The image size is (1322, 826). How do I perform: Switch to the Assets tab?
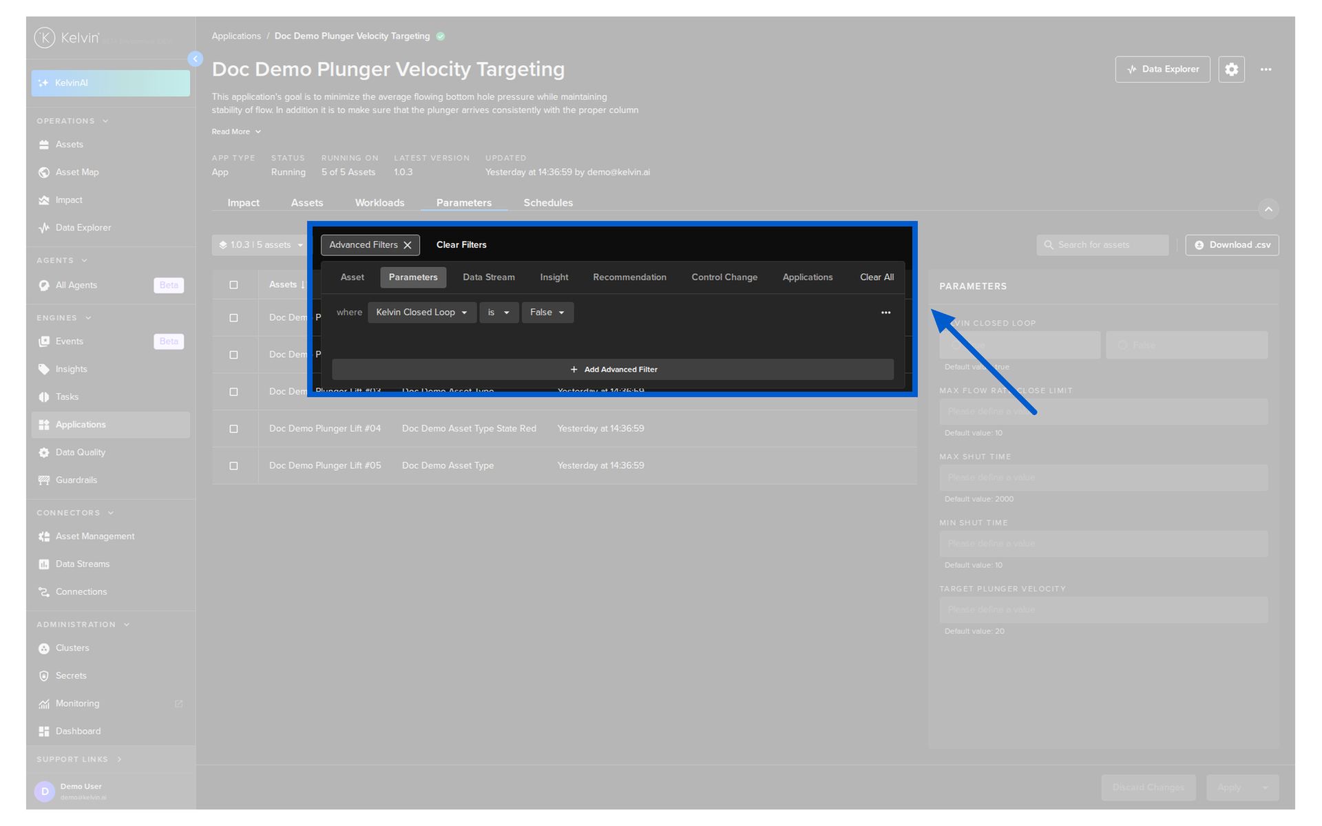307,203
